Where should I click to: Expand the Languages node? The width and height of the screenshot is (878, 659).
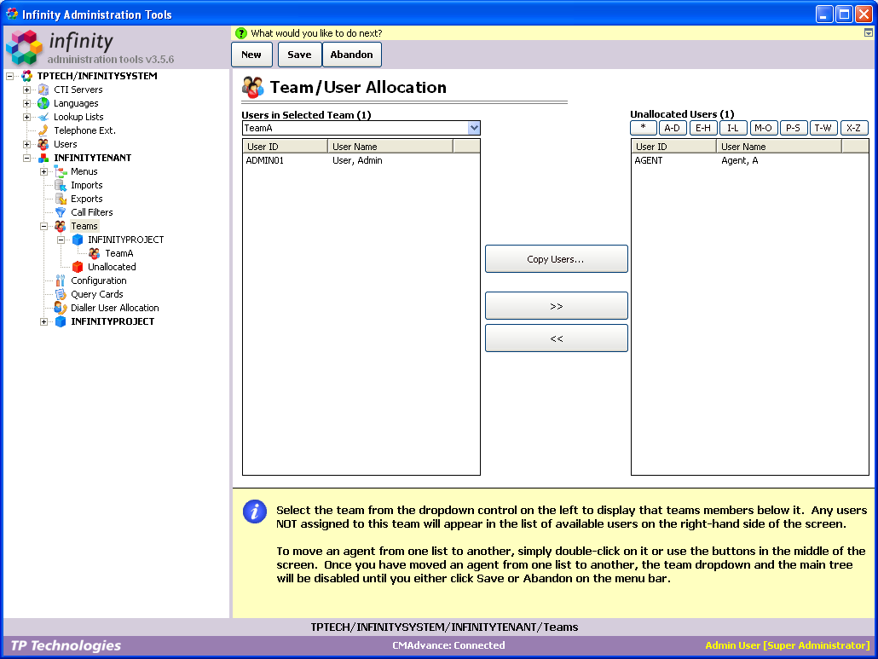tap(26, 103)
